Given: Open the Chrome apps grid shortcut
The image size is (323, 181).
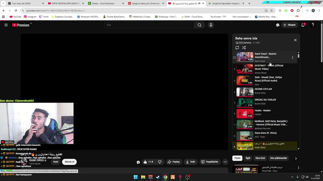Looking at the screenshot, I should pos(3,17).
